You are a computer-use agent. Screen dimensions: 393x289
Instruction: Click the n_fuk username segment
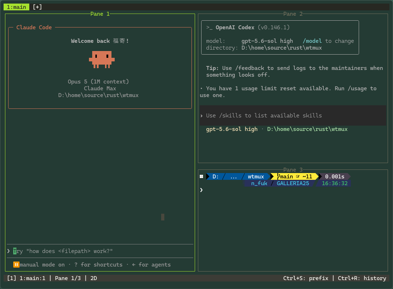(x=259, y=183)
